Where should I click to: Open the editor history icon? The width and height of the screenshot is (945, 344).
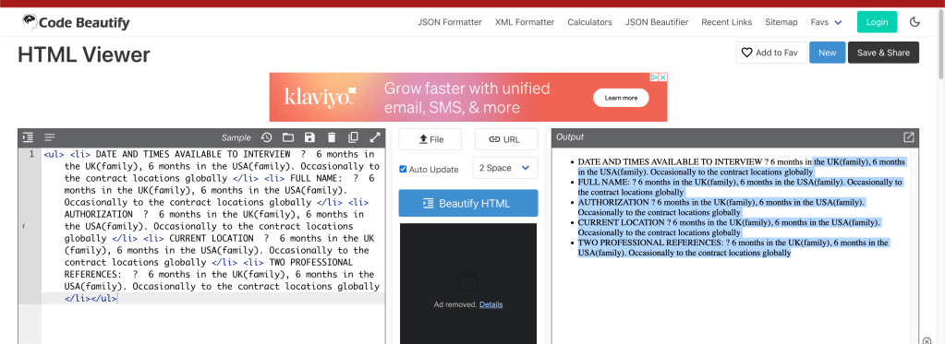coord(266,137)
